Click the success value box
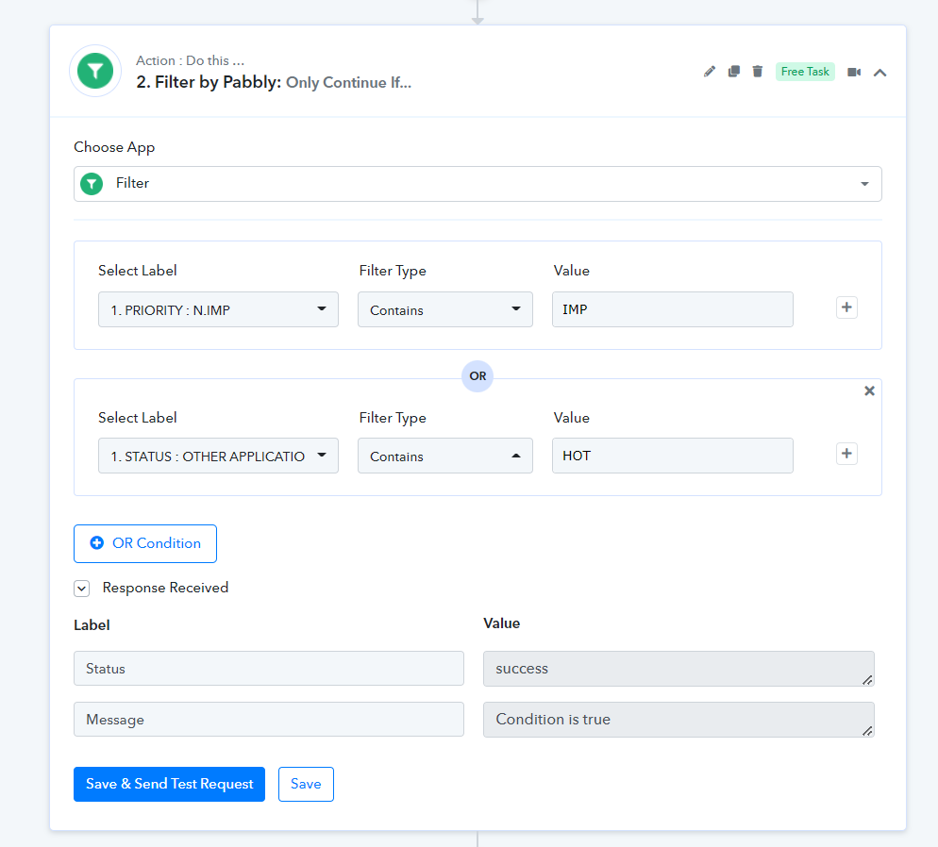The width and height of the screenshot is (938, 847). (x=678, y=669)
